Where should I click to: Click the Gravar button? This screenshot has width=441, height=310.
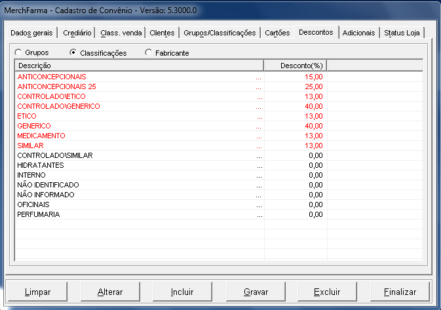point(256,291)
